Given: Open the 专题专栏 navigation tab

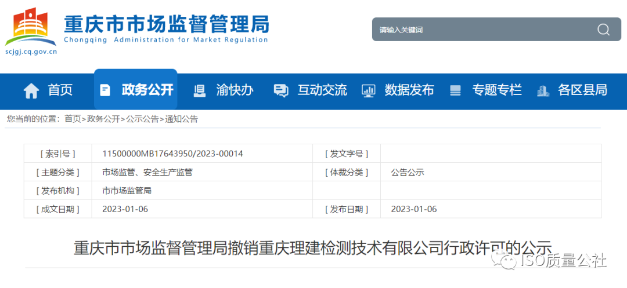Looking at the screenshot, I should click(x=497, y=90).
